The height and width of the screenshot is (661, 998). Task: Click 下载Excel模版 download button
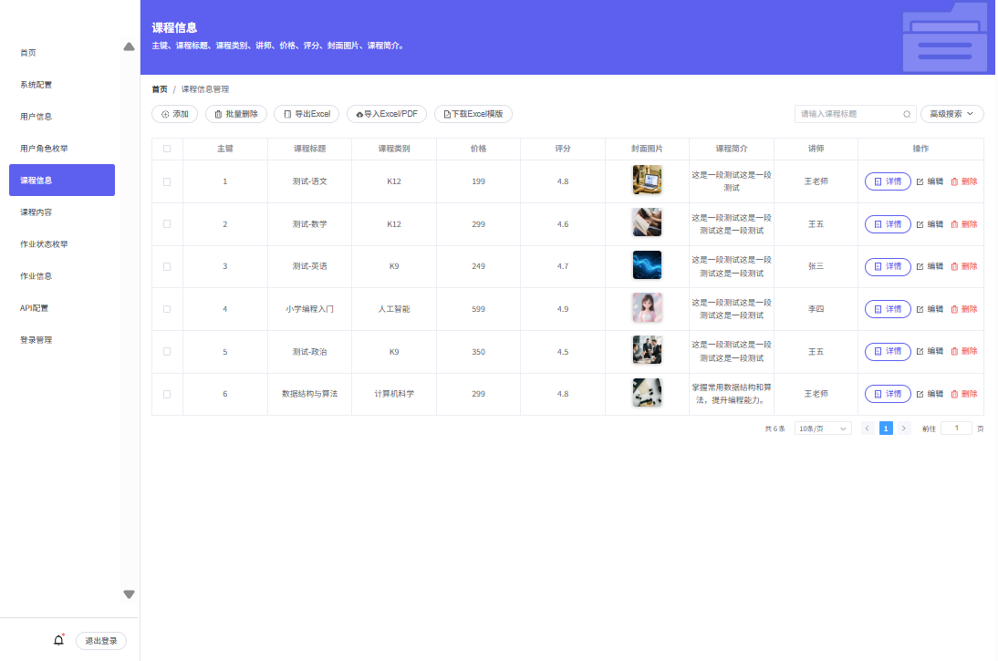click(473, 114)
